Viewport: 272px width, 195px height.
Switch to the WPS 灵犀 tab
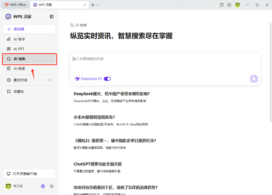point(59,5)
